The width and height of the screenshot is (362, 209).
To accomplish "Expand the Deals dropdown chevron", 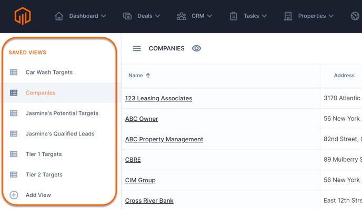I will (x=157, y=16).
